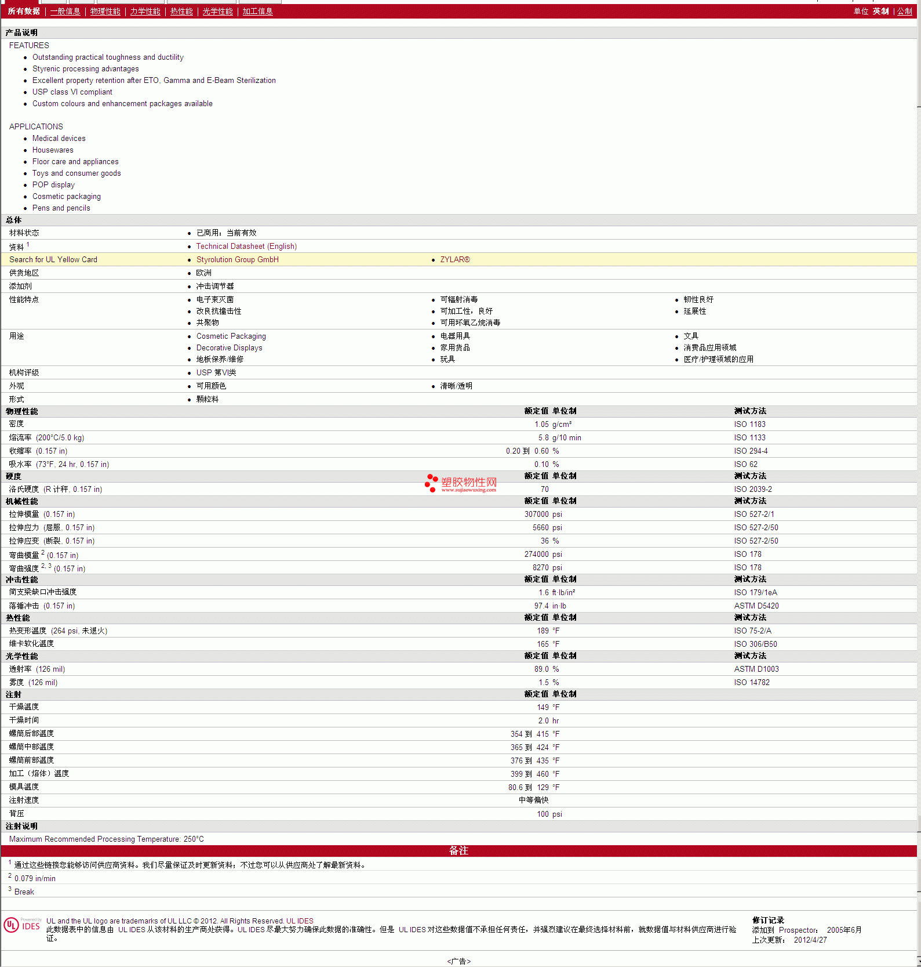The image size is (921, 967).
Task: Select back pressure value 100
Action: click(543, 814)
